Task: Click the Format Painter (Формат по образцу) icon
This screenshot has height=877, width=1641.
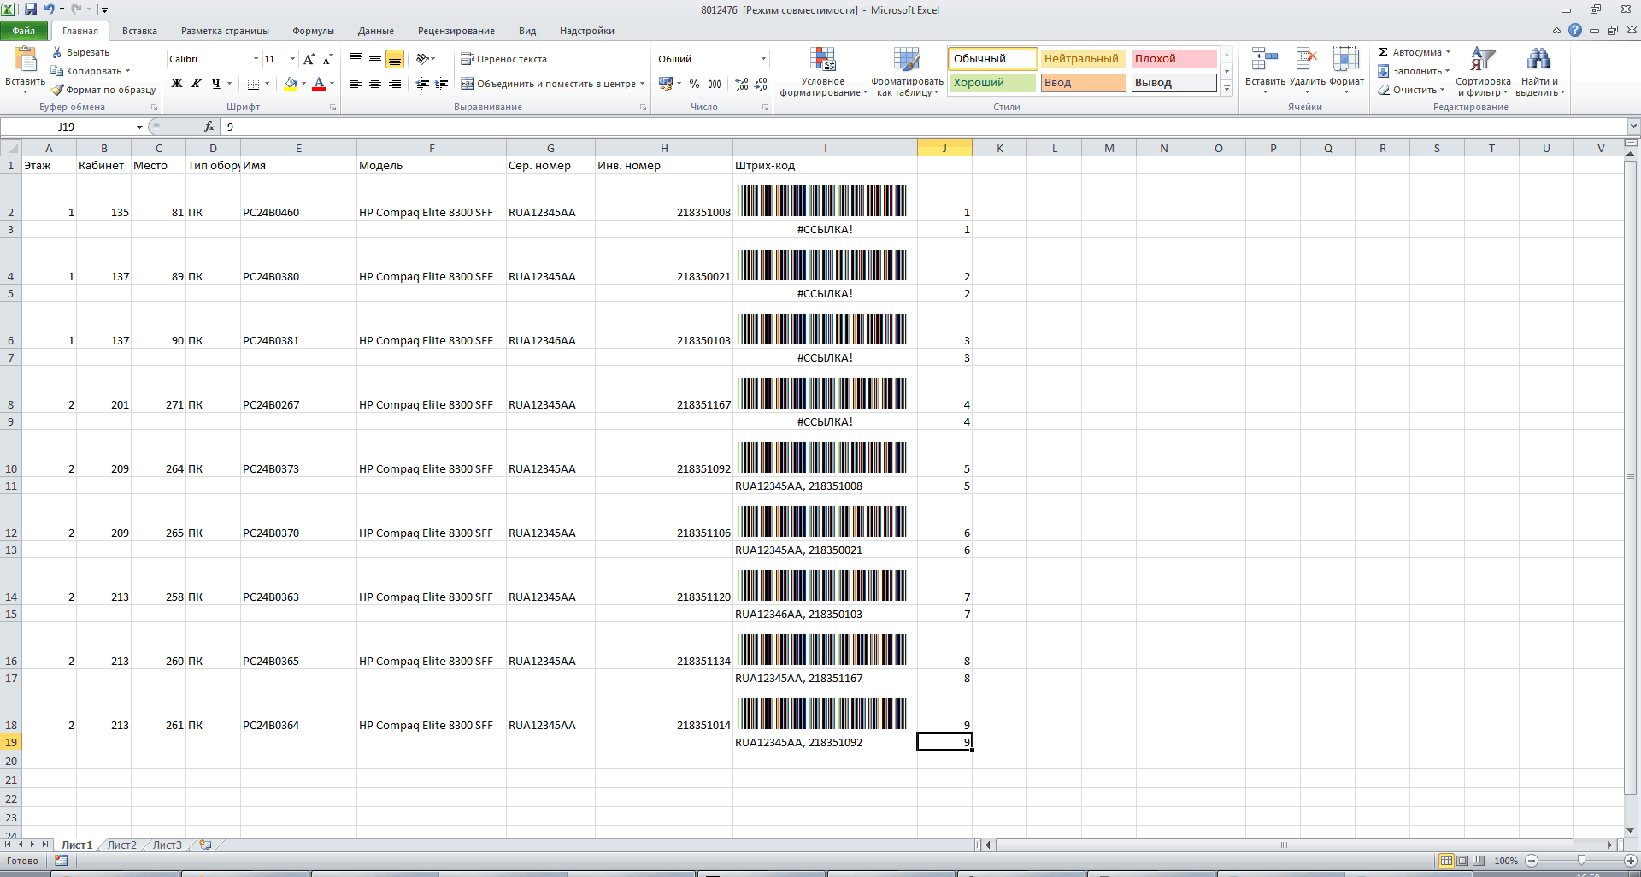Action: click(57, 90)
